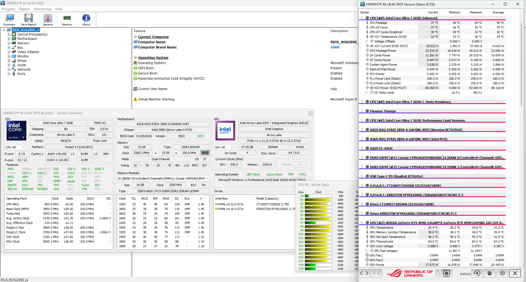Click the ASUS brand name link
The image size is (526, 282).
(335, 47)
